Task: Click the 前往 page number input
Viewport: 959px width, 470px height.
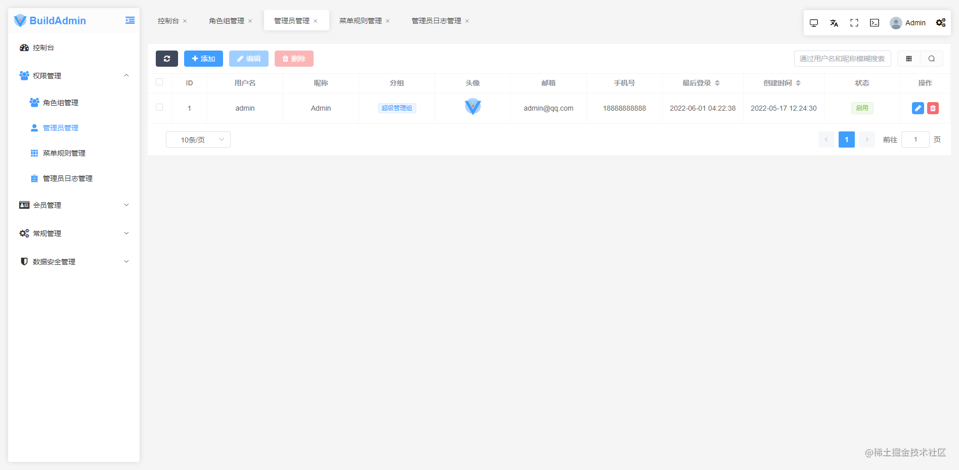Action: coord(916,139)
